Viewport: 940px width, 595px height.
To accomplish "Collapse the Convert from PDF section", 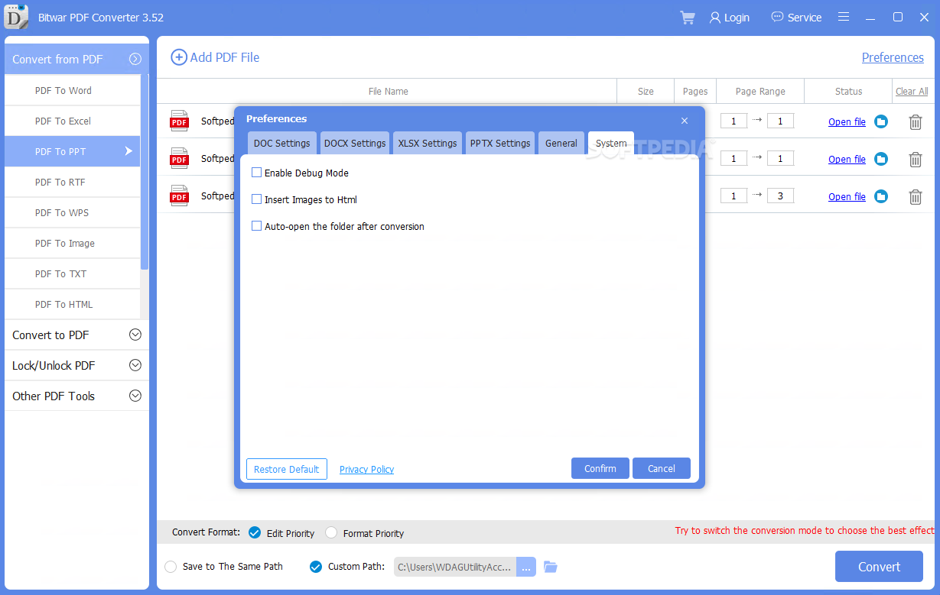I will (135, 59).
